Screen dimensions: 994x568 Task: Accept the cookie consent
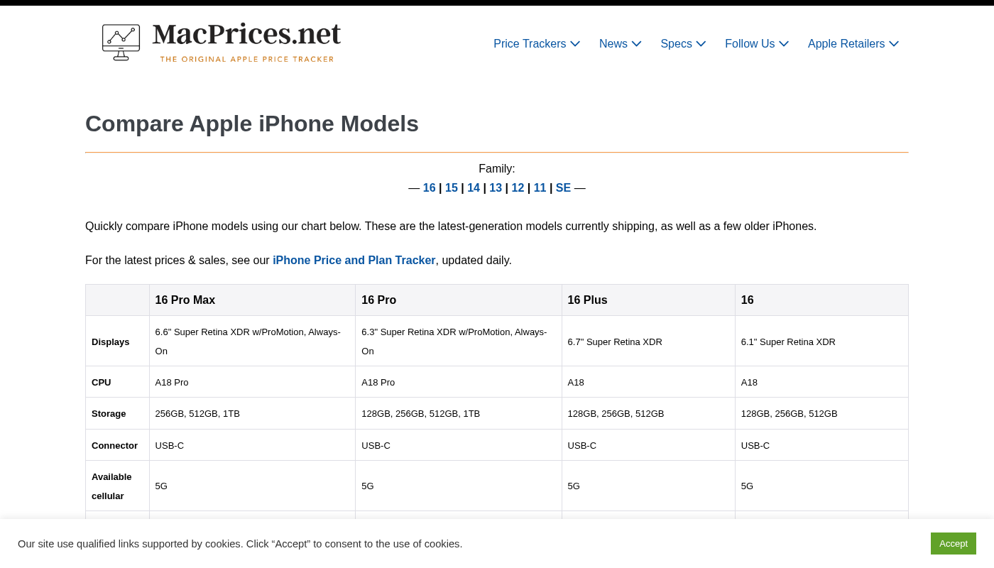pyautogui.click(x=953, y=544)
